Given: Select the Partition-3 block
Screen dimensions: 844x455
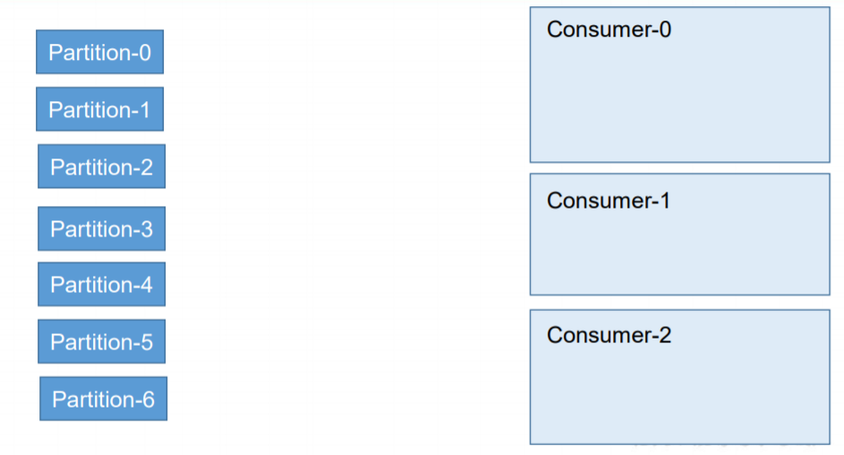Looking at the screenshot, I should coord(101,228).
